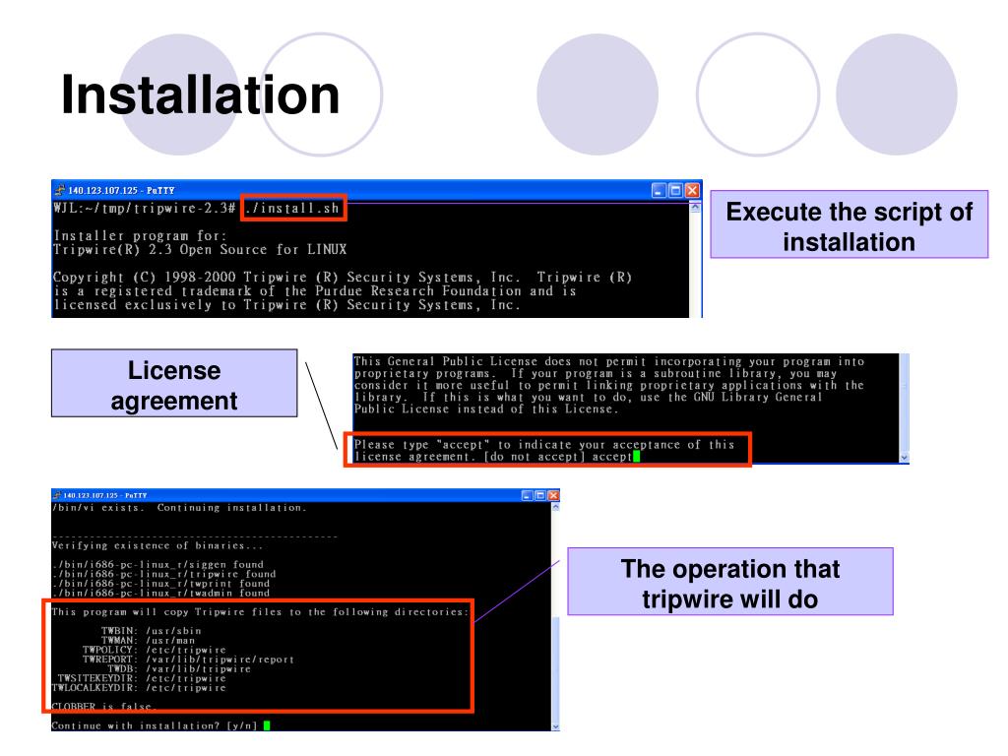This screenshot has width=1008, height=756.
Task: Maximize the bottom PuTTY window
Action: click(540, 496)
